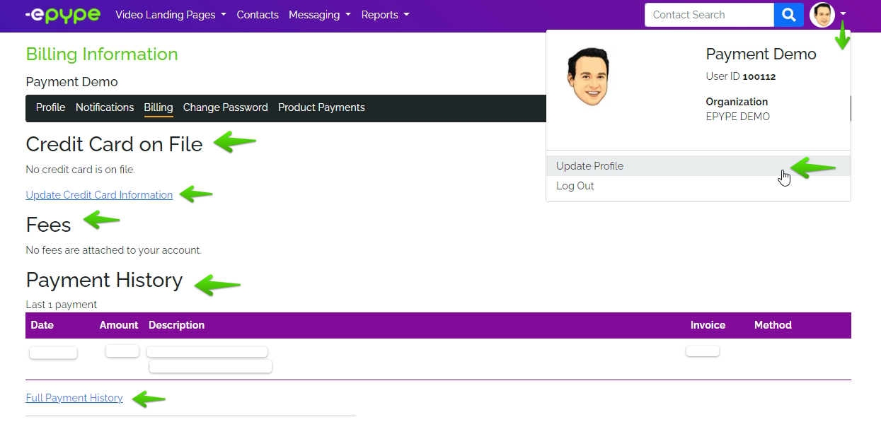Viewport: 881px width, 429px height.
Task: Open the Product Payments tab
Action: pos(321,107)
